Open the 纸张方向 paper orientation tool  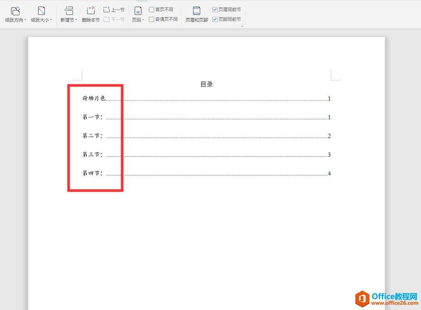tap(15, 15)
